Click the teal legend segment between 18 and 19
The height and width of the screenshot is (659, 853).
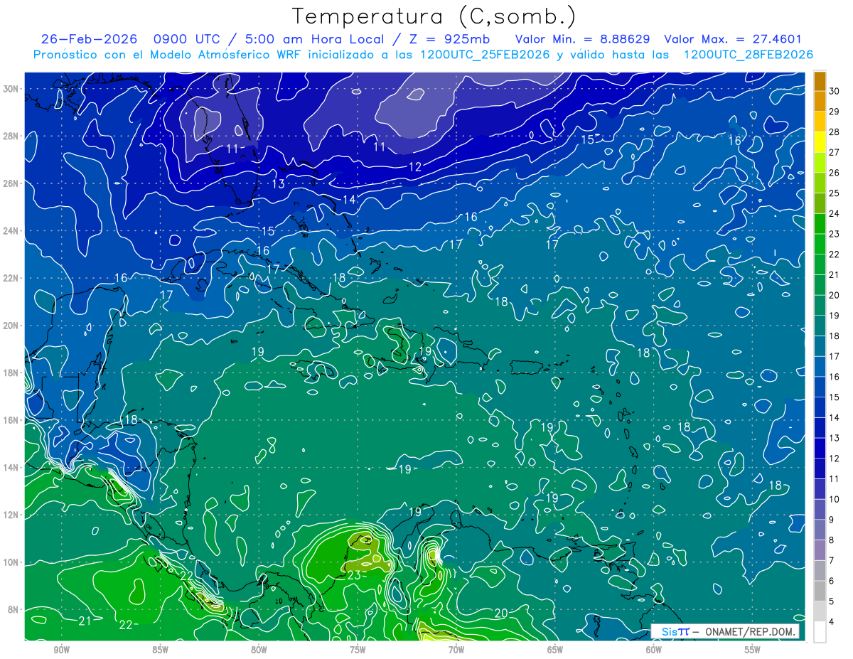pos(820,326)
